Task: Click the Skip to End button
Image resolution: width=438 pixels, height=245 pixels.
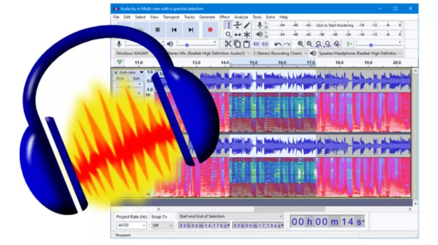Action: (x=191, y=30)
